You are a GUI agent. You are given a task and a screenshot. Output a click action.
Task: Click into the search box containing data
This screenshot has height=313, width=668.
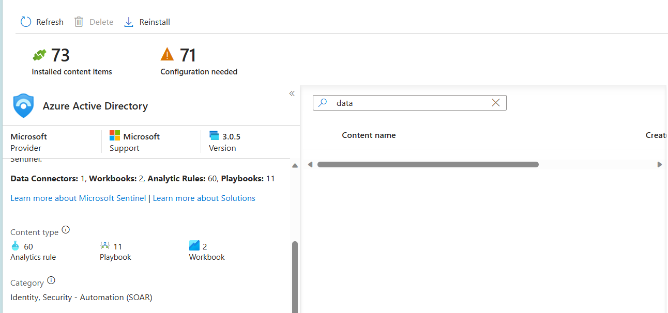tap(409, 103)
